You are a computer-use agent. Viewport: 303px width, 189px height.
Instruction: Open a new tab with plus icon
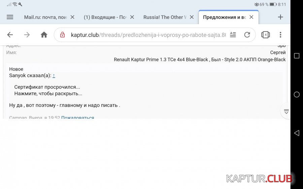[280, 17]
